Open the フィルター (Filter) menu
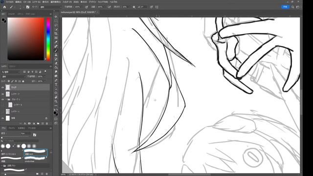This screenshot has height=176, width=313. point(67,2)
